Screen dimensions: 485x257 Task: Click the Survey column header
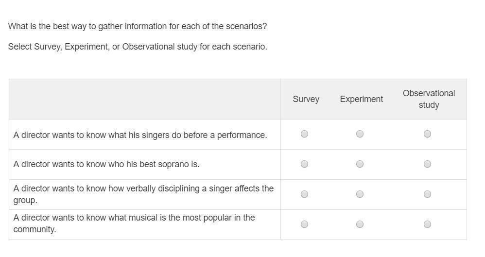click(306, 99)
